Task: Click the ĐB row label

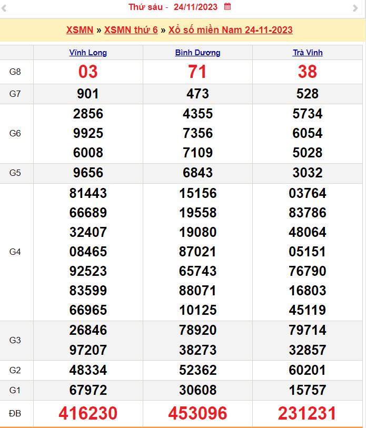Action: click(x=15, y=414)
